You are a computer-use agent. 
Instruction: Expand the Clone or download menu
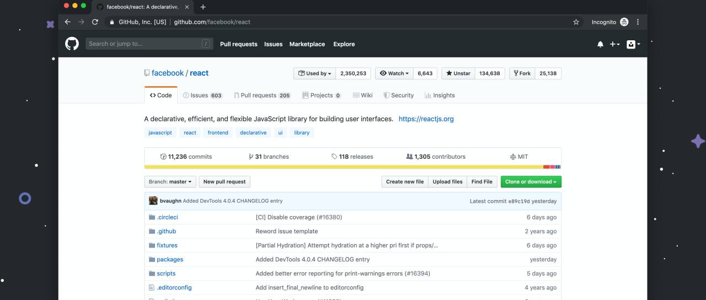point(531,181)
